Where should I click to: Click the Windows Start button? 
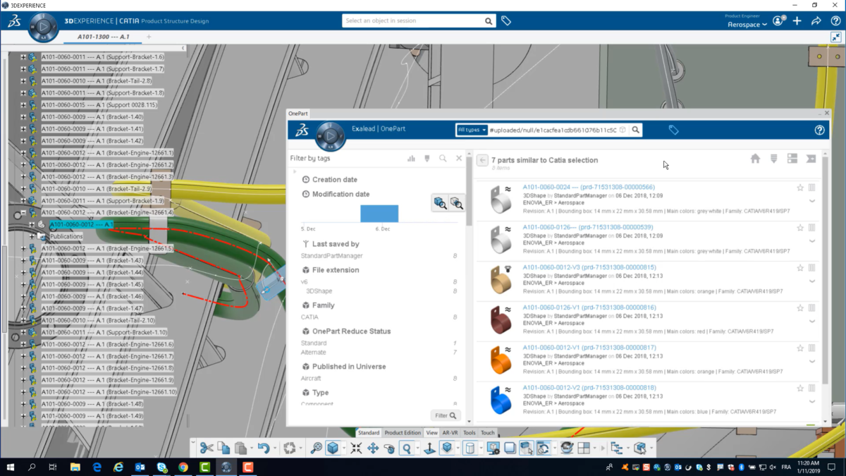(x=11, y=467)
